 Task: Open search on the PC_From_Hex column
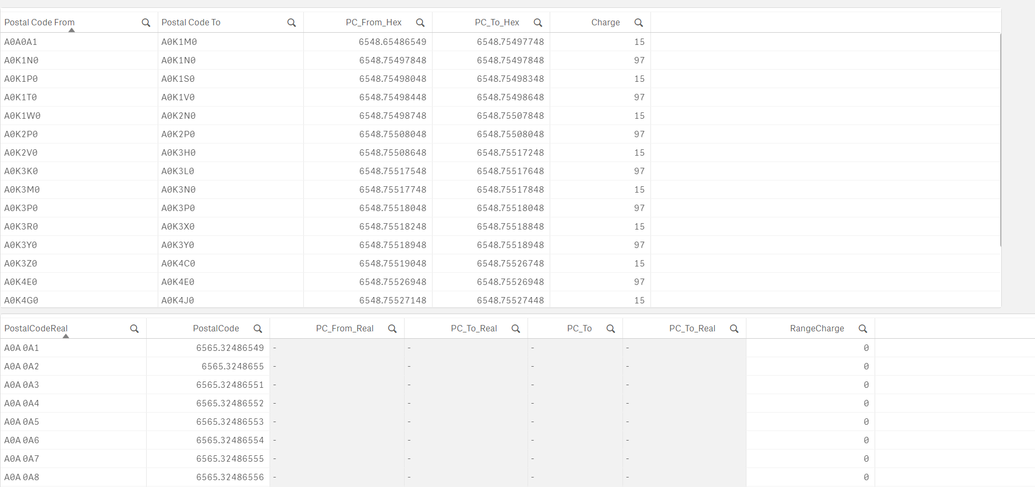click(420, 23)
